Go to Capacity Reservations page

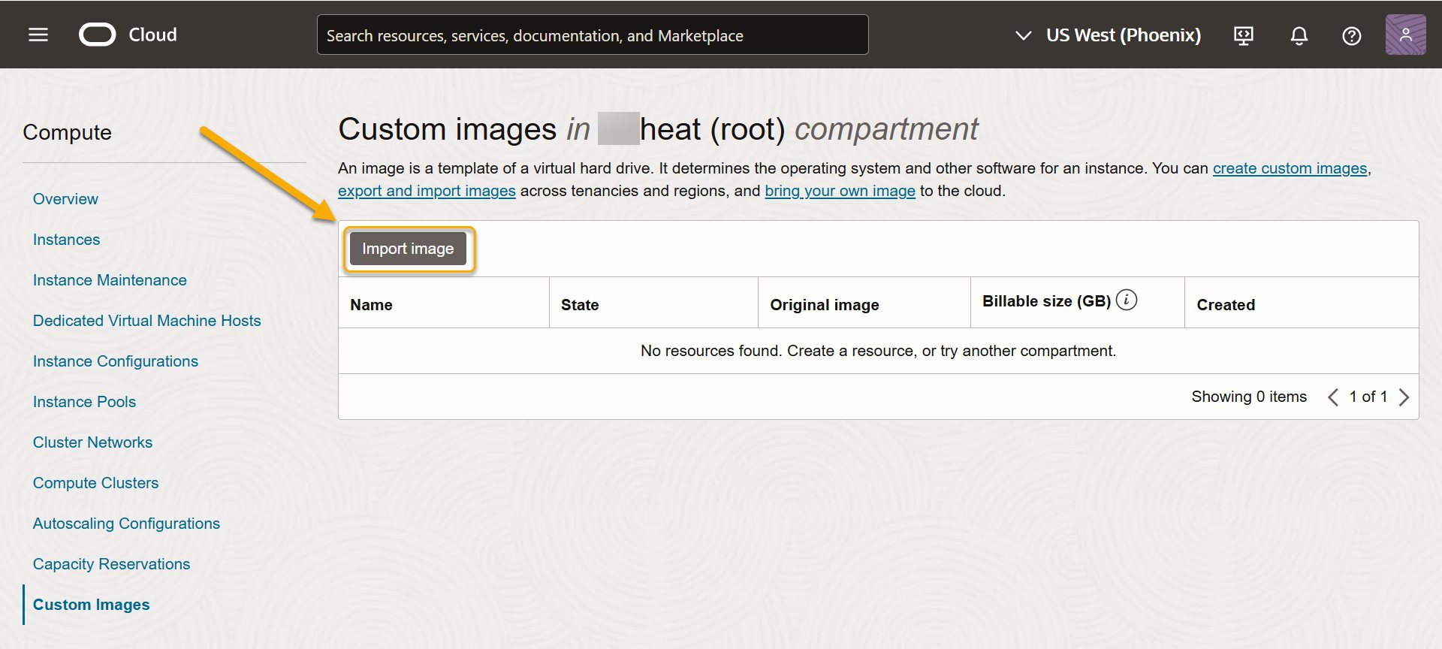(111, 564)
